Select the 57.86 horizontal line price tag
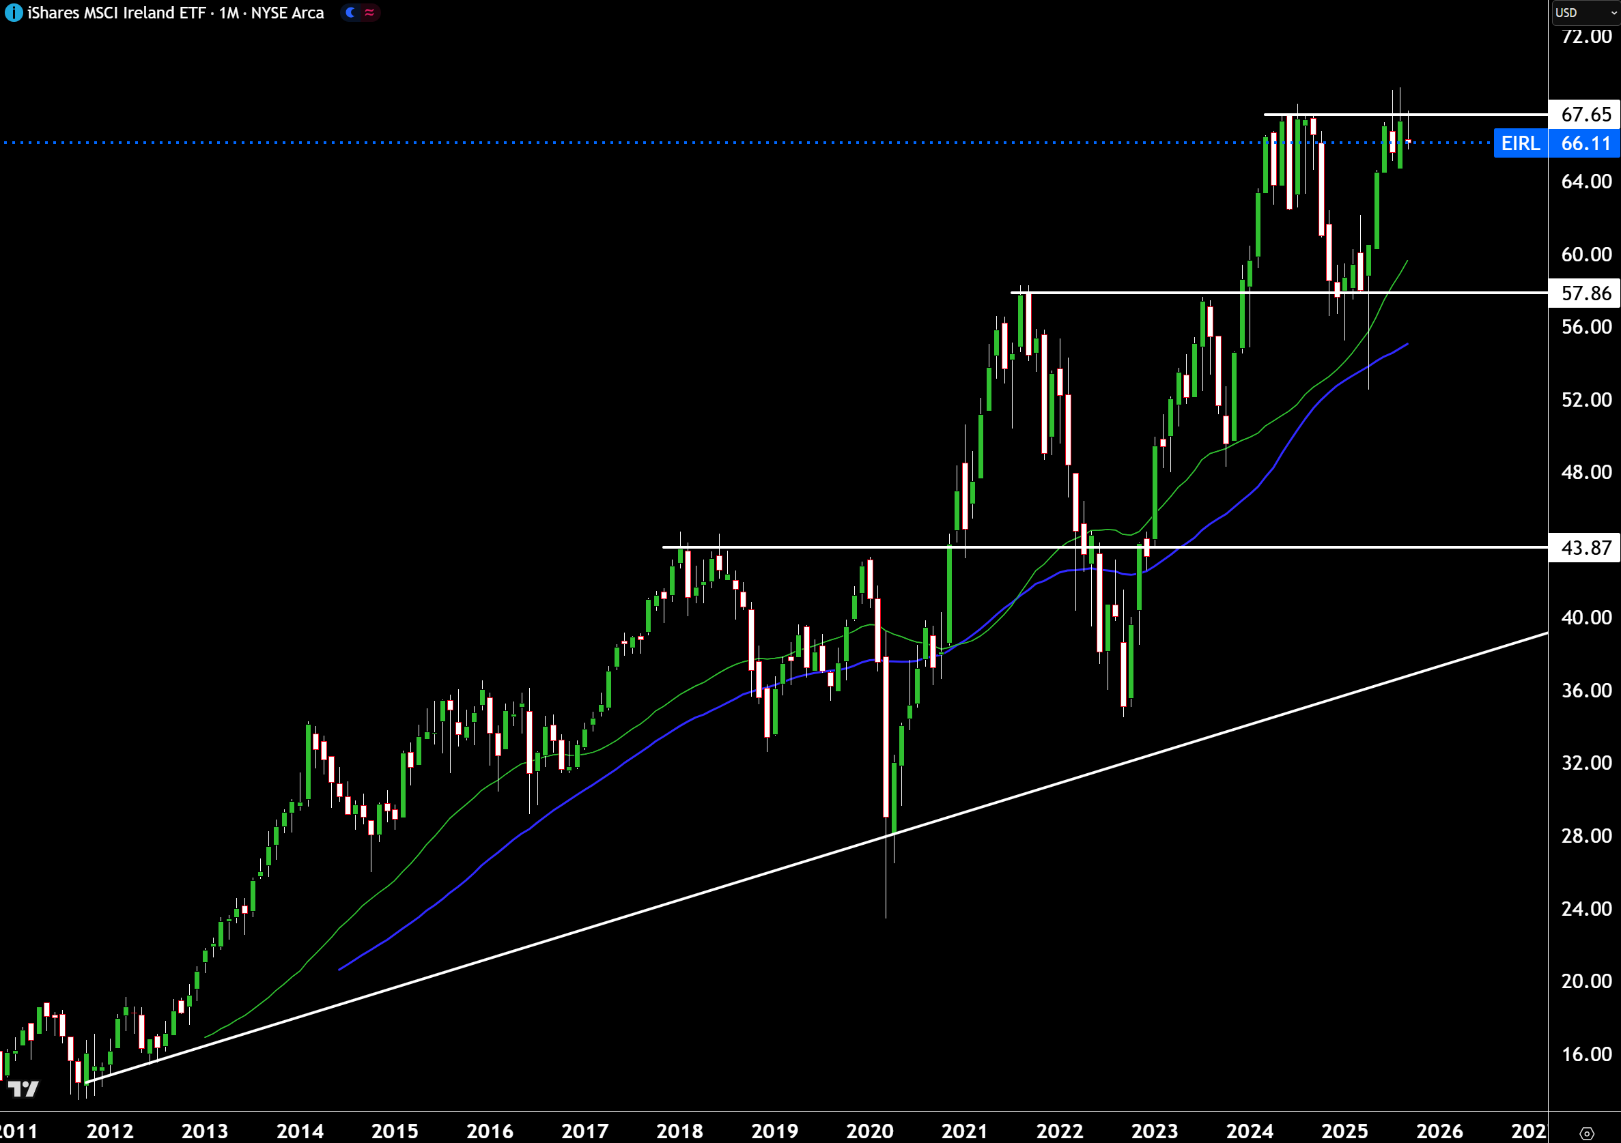Image resolution: width=1621 pixels, height=1143 pixels. pyautogui.click(x=1585, y=293)
